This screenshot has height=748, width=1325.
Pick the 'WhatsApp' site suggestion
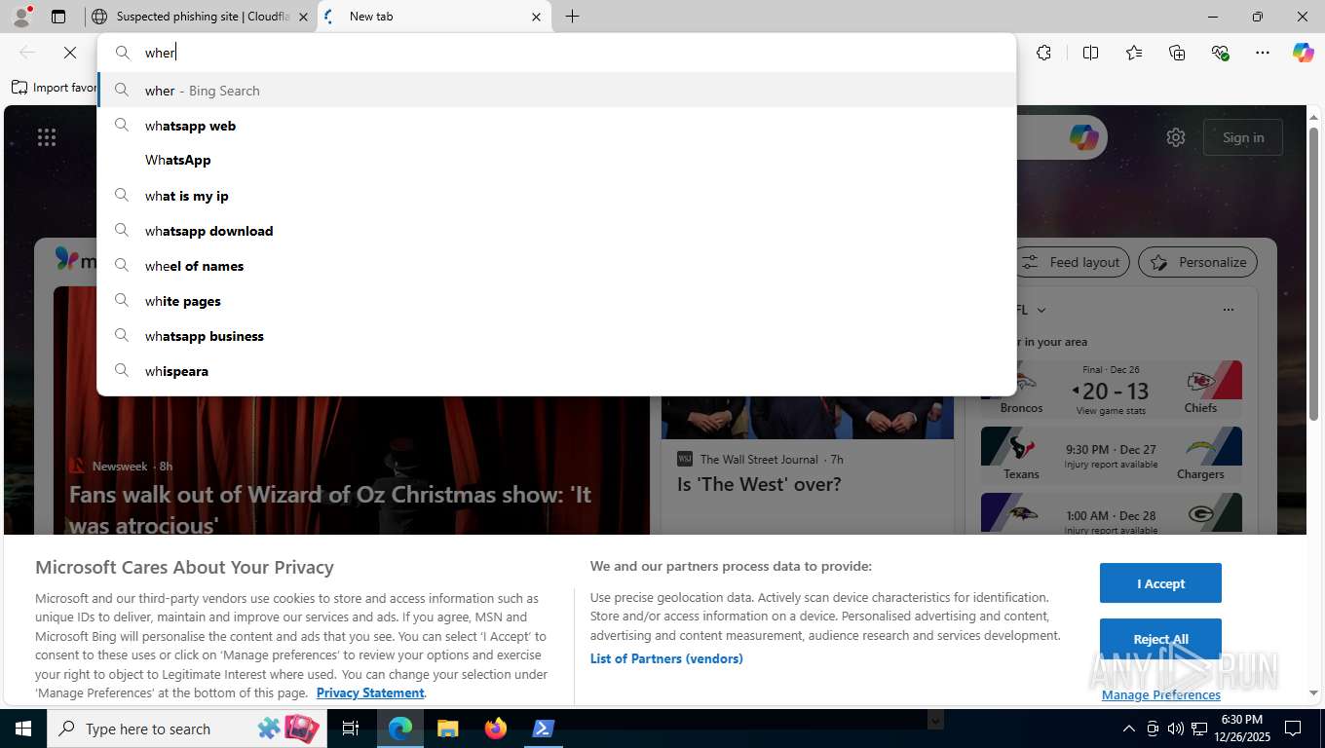(556, 160)
